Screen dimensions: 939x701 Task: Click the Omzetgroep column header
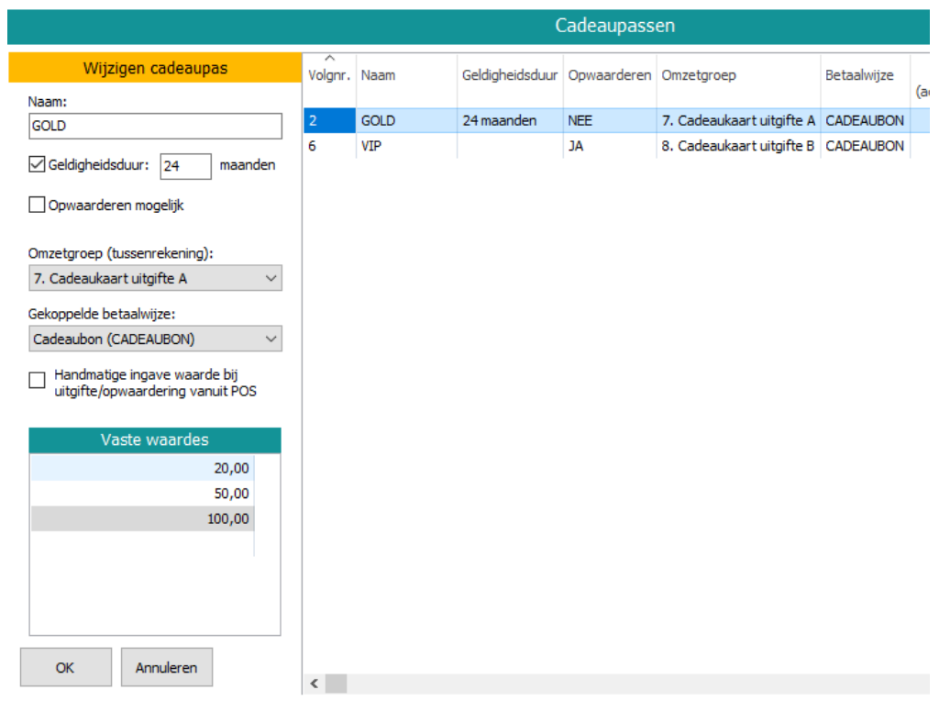click(737, 75)
